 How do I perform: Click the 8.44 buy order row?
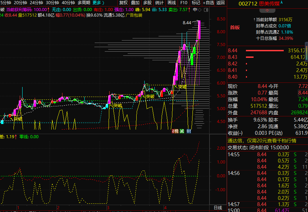tap(267, 51)
